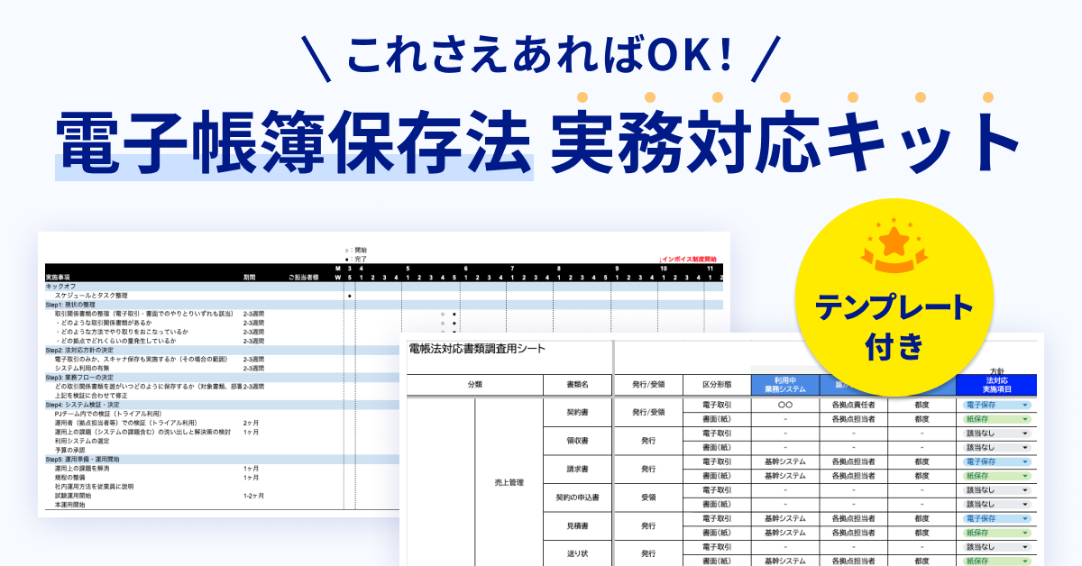The height and width of the screenshot is (566, 1082).
Task: Select the 契約の申込書 document name cell
Action: (x=577, y=497)
